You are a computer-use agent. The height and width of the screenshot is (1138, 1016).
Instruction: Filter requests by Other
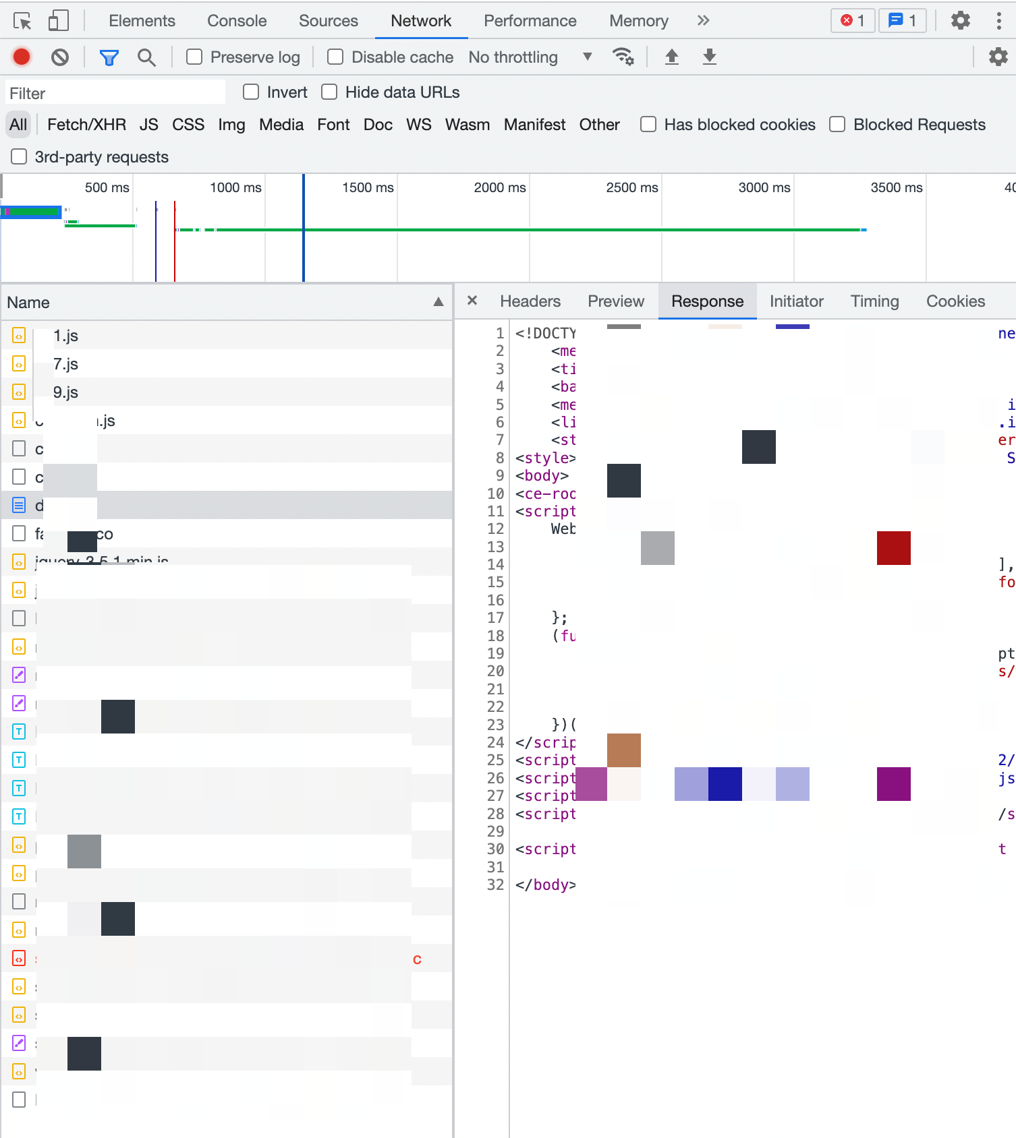click(x=600, y=125)
